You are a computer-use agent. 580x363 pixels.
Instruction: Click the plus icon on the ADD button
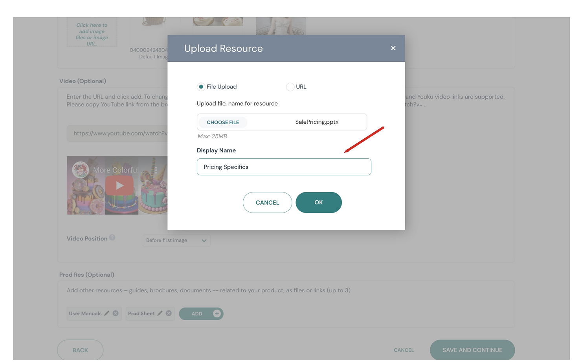(217, 313)
